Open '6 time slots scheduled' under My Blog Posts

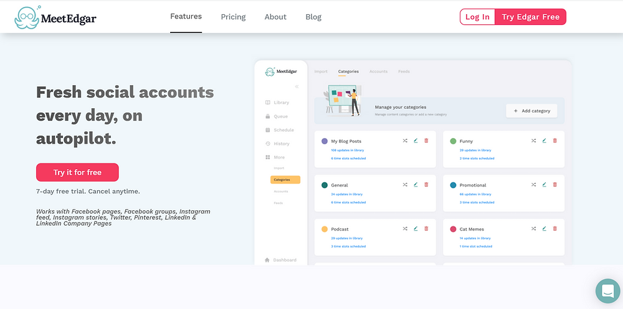point(348,159)
